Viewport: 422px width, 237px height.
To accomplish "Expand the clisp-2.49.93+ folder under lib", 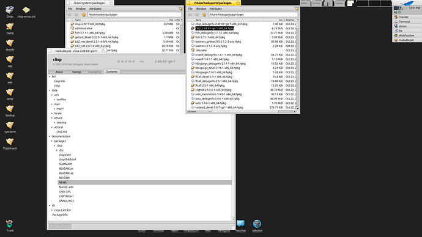I will [52, 210].
